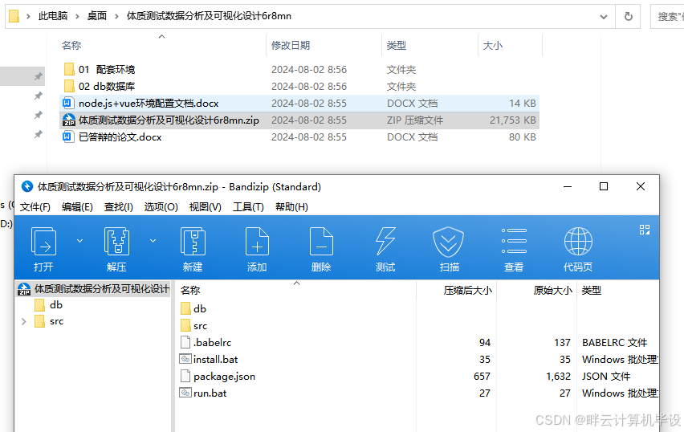Open the Explorer address bar history dropdown
This screenshot has width=684, height=432.
pos(604,17)
